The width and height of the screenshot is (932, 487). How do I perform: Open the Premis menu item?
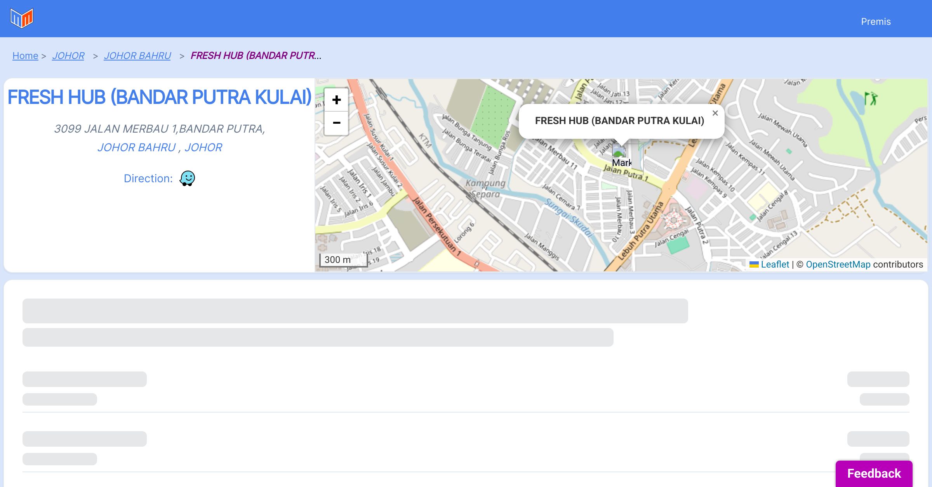876,22
